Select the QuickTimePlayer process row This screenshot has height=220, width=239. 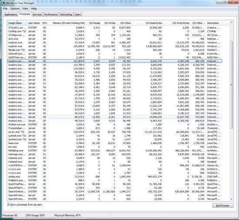coord(115,184)
